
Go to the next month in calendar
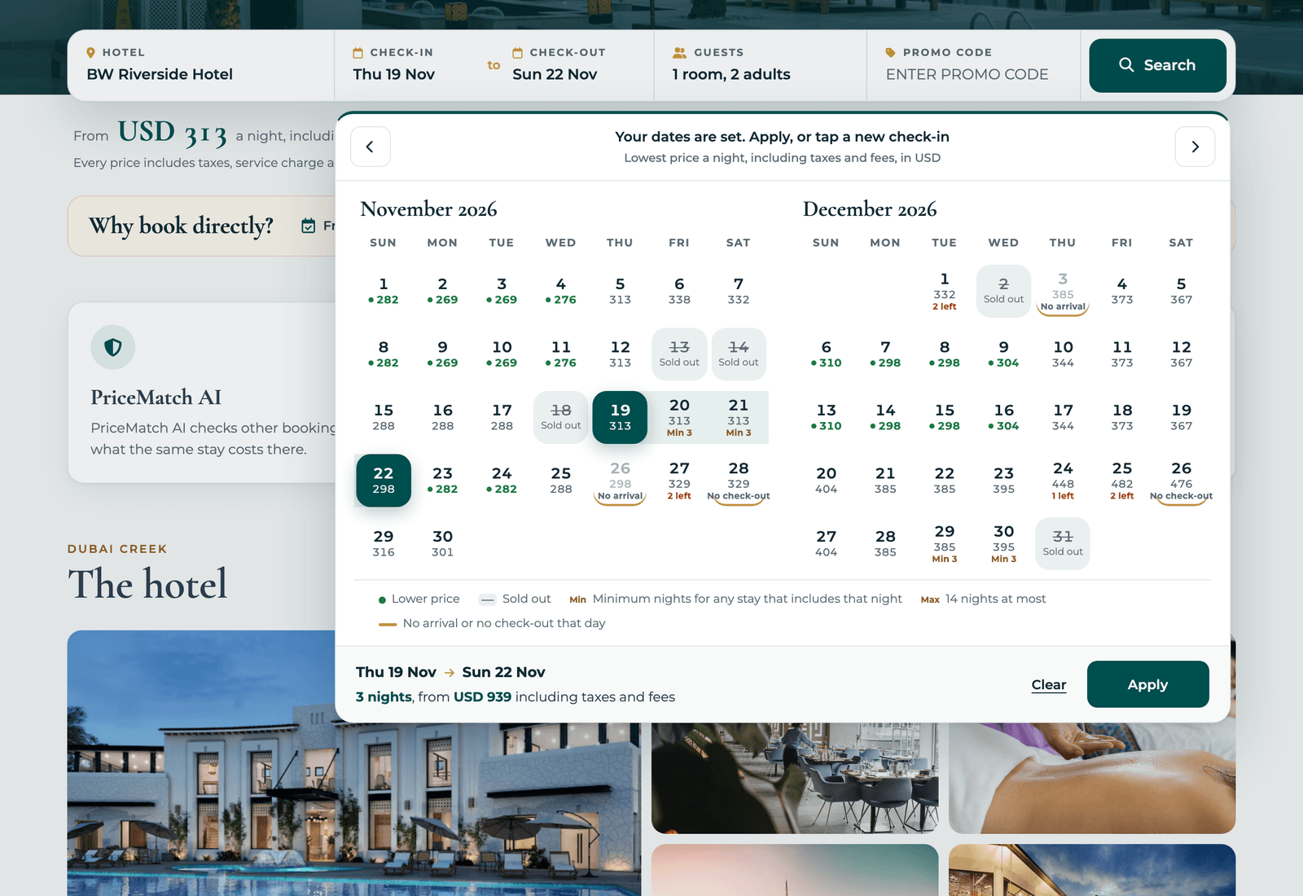(1195, 147)
